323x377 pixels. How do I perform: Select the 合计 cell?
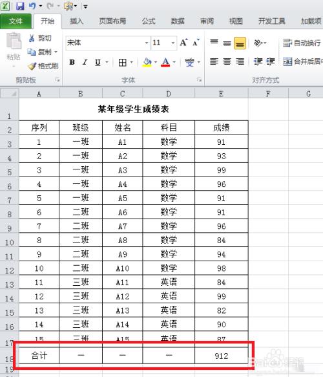point(39,356)
